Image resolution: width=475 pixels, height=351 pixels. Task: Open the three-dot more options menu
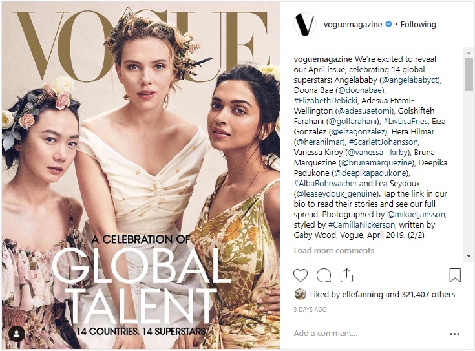(455, 334)
